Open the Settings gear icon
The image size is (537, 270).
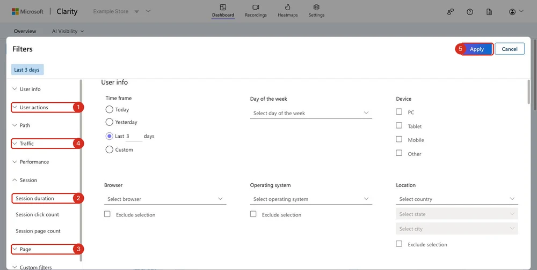(x=316, y=7)
